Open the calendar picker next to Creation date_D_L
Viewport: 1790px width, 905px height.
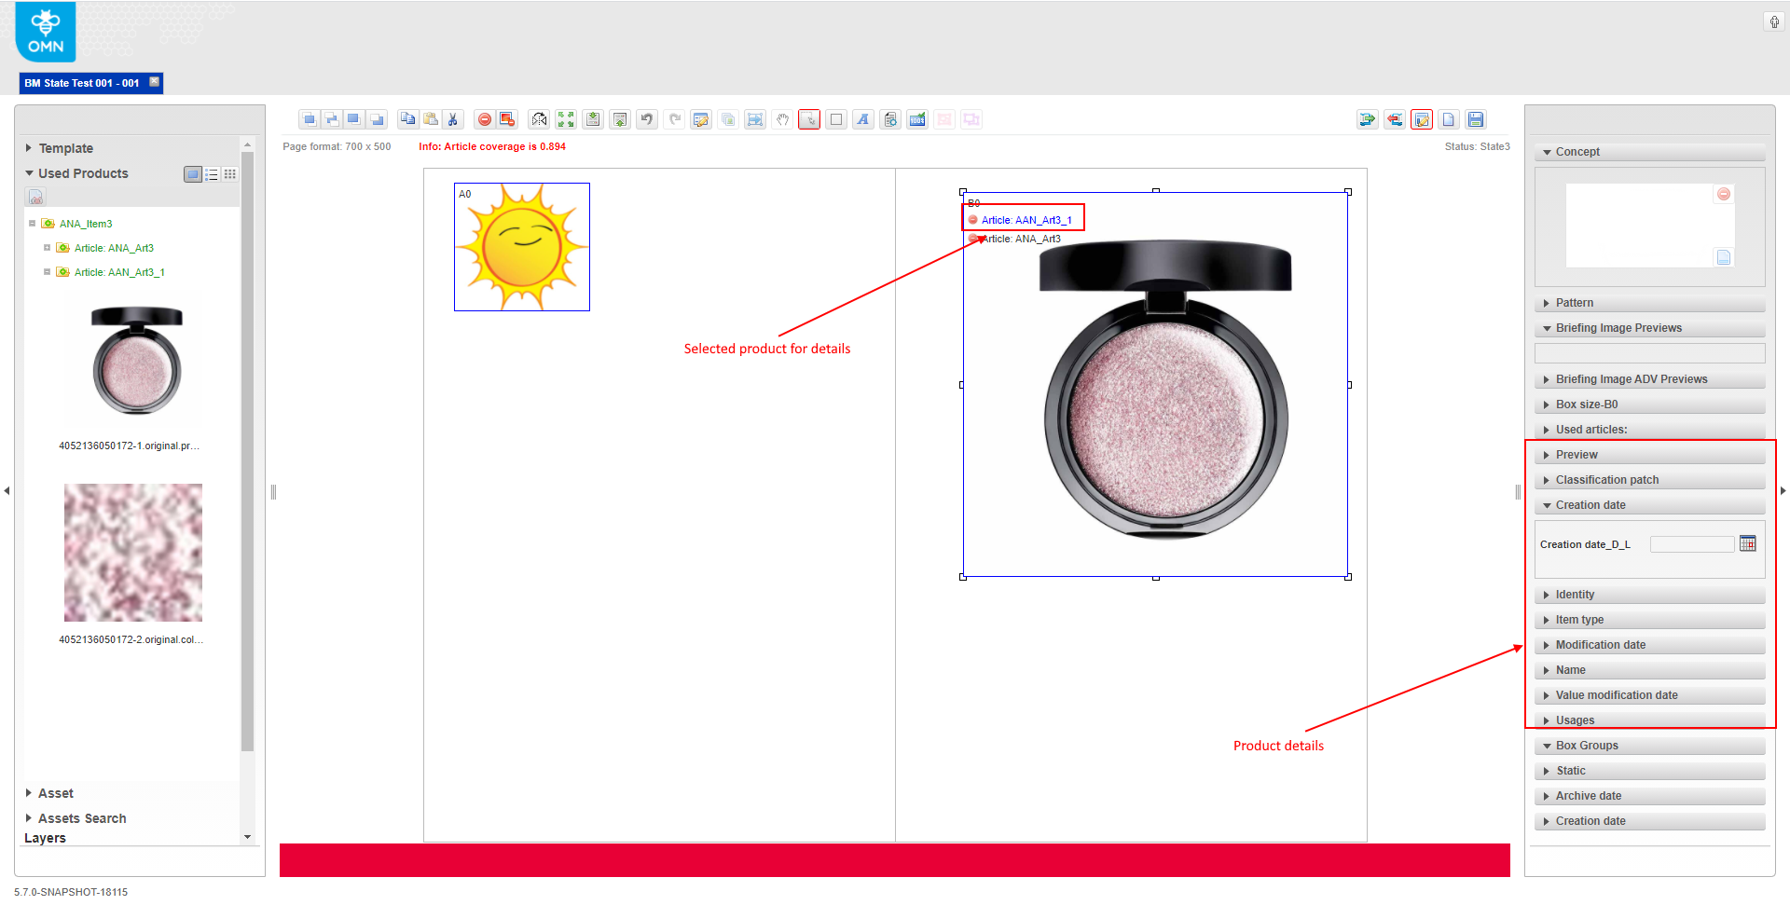pyautogui.click(x=1748, y=543)
